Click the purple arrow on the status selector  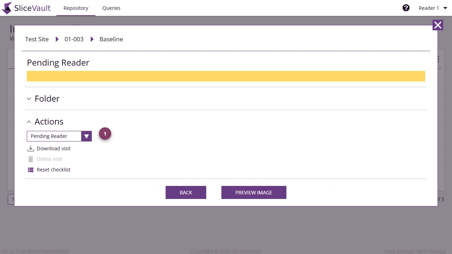tap(87, 136)
